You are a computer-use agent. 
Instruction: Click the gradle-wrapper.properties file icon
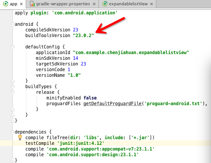point(32,4)
